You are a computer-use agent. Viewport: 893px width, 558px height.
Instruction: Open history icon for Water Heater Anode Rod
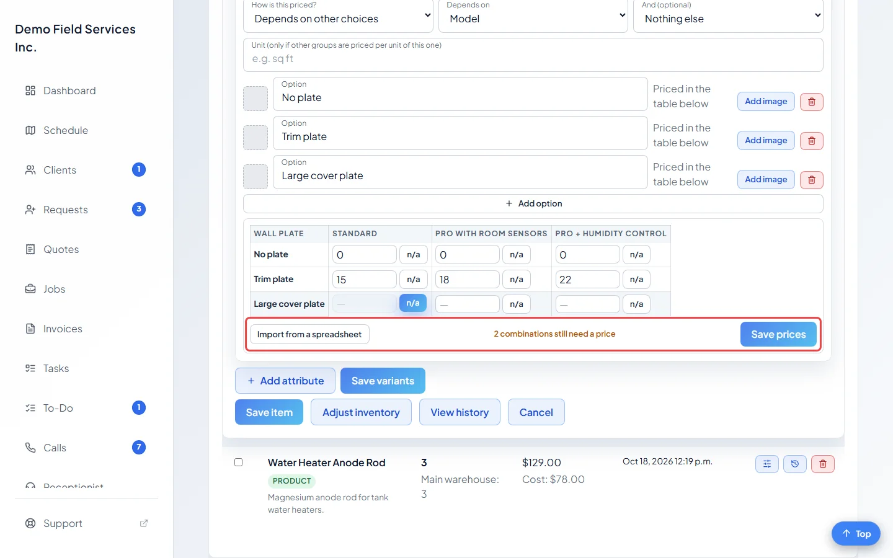[x=795, y=464]
